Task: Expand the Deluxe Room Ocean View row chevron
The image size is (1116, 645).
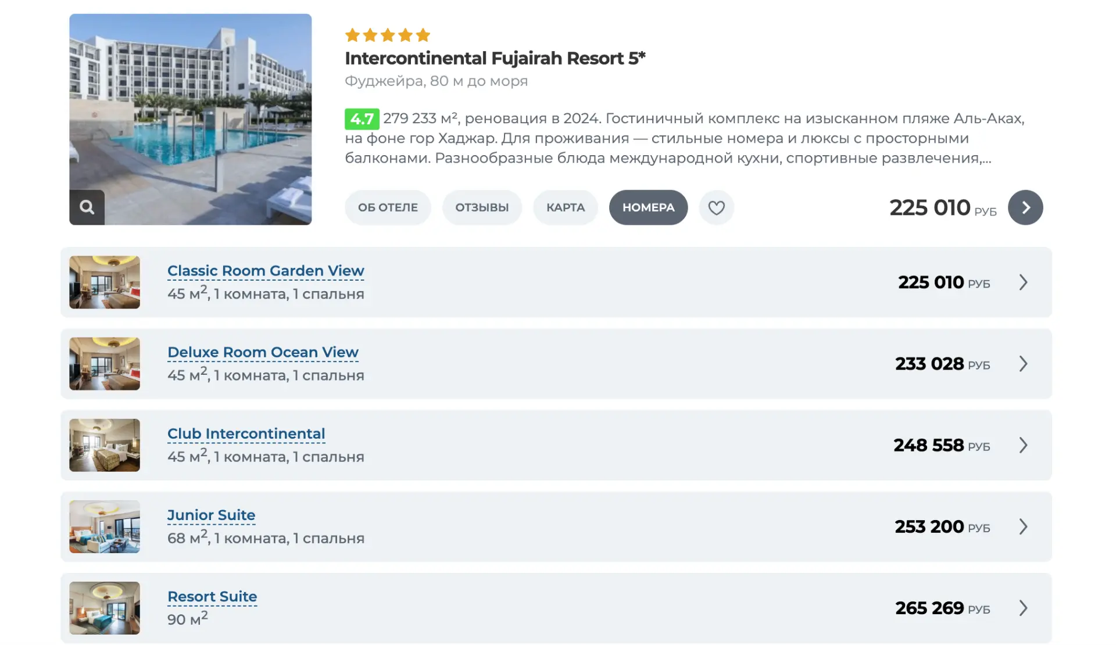Action: click(1023, 364)
